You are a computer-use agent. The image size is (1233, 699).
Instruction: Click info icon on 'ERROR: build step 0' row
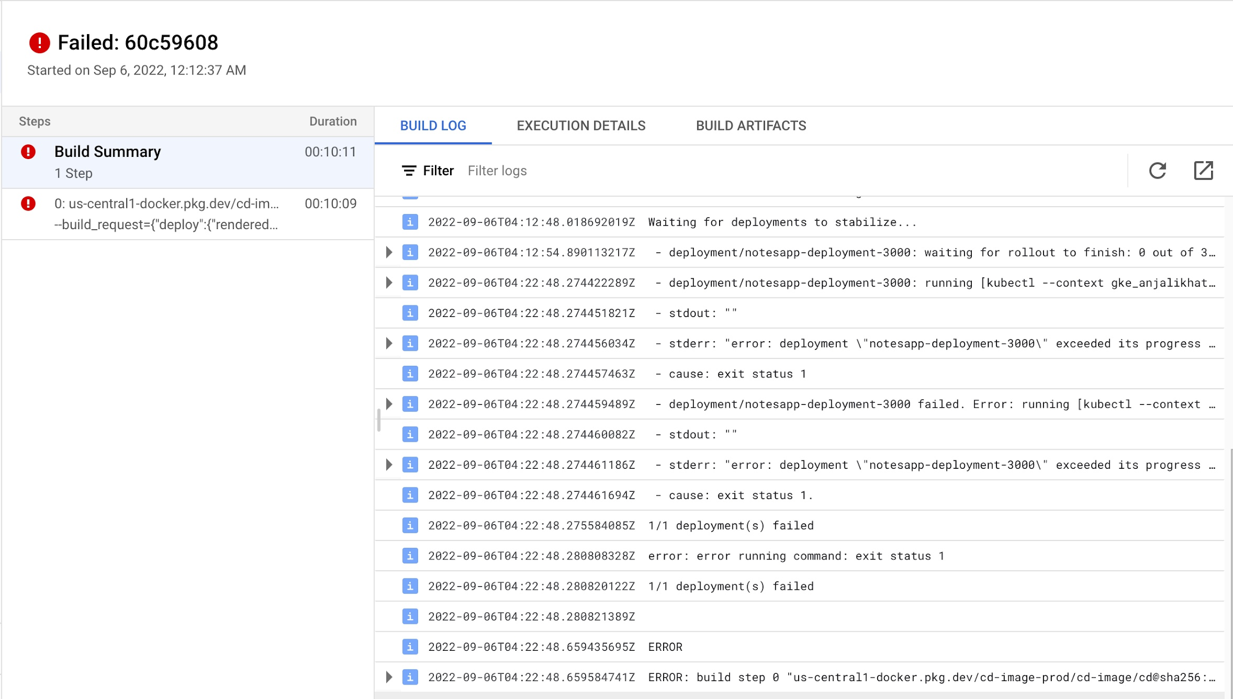(x=410, y=677)
